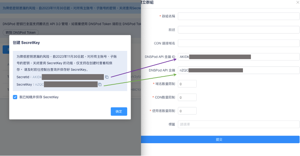This screenshot has width=300, height=156.
Task: Click the DNSPod API 金鑰 field
Action: pyautogui.click(x=238, y=70)
